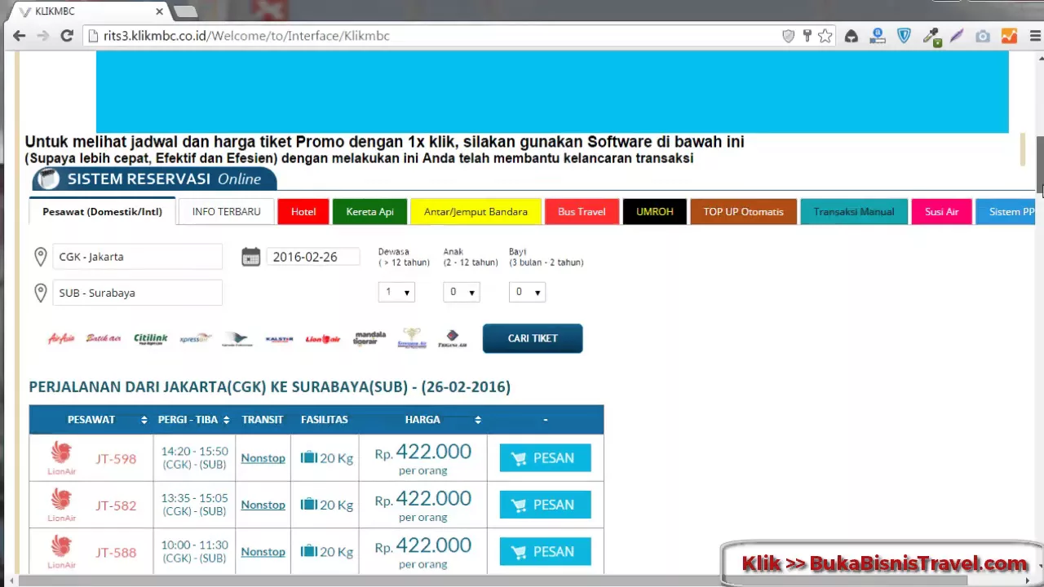The height and width of the screenshot is (587, 1044).
Task: Select the Trigana Air airline logo
Action: [x=452, y=338]
